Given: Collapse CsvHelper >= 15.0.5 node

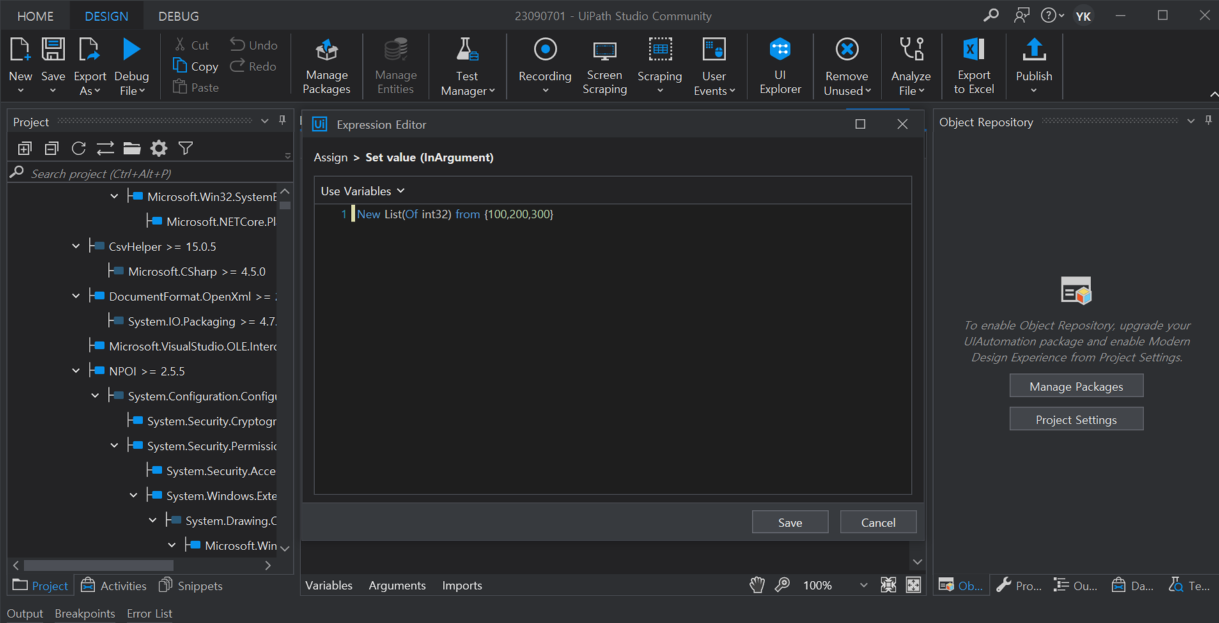Looking at the screenshot, I should [x=76, y=246].
